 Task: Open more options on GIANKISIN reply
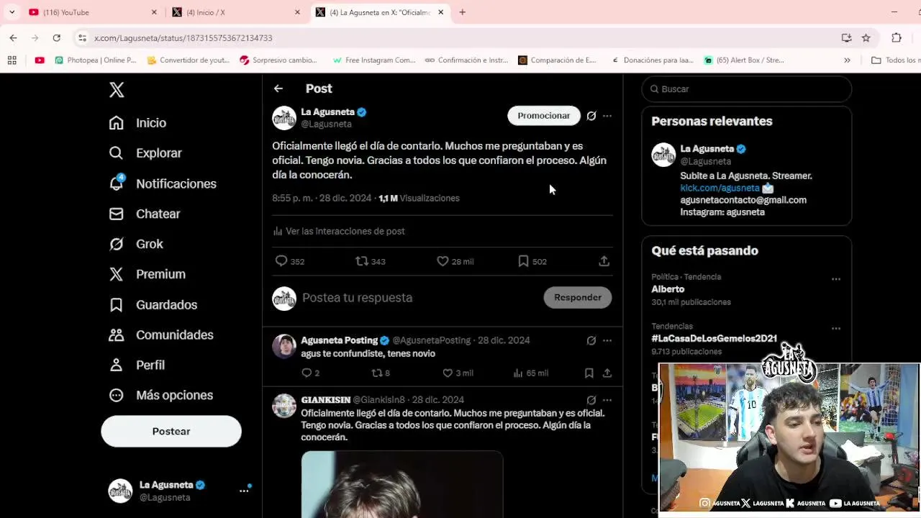(607, 400)
